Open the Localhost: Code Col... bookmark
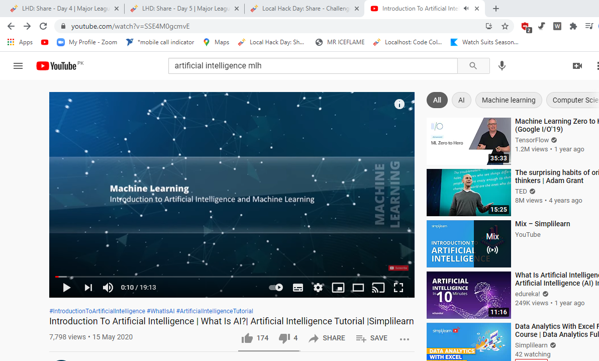The image size is (599, 361). [408, 42]
